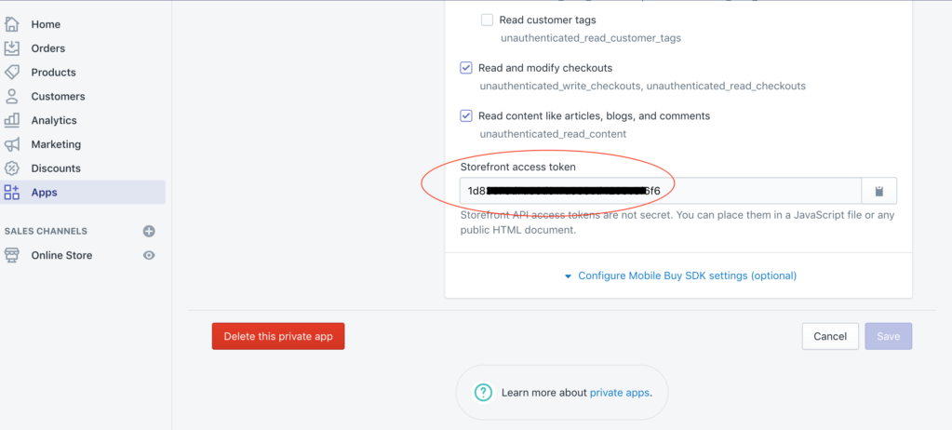The width and height of the screenshot is (952, 430).
Task: Copy the Storefront access token via clipboard icon
Action: pyautogui.click(x=878, y=191)
